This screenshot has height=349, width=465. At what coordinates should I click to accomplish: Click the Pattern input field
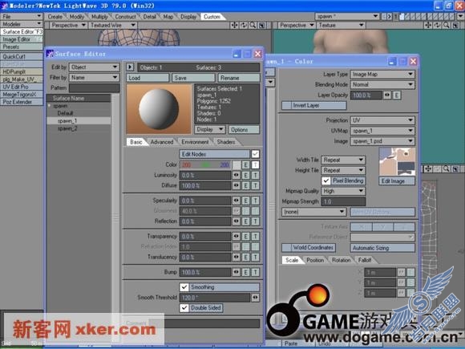click(95, 87)
